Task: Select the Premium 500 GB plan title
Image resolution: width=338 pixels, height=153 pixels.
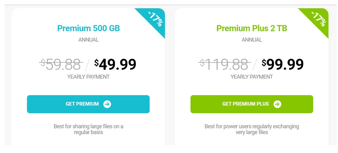Action: 89,28
